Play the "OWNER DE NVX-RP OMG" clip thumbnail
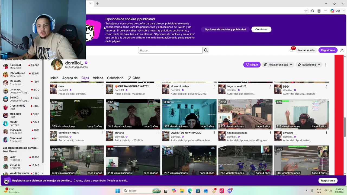The image size is (347, 195). point(189,114)
